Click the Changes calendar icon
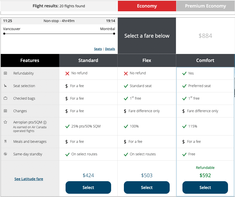This screenshot has width=235, height=197. click(6, 111)
